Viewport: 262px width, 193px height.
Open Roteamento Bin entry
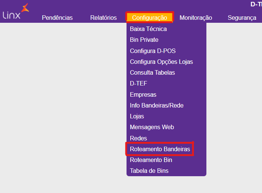(151, 160)
